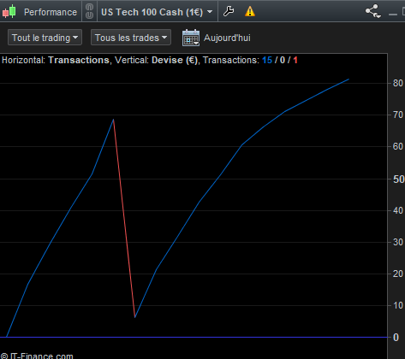This screenshot has width=405, height=359.
Task: Expand the 'Tout le trading' dropdown
Action: point(45,38)
